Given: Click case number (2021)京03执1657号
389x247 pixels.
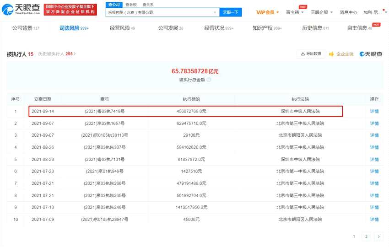Looking at the screenshot, I should (x=105, y=123).
